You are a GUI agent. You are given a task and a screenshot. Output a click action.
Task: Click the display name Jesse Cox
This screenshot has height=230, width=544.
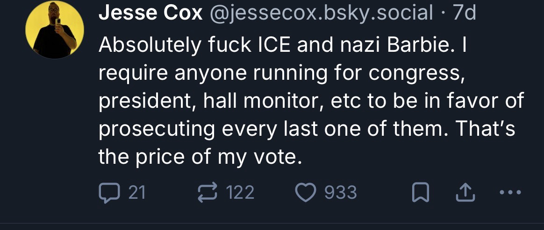tap(150, 14)
